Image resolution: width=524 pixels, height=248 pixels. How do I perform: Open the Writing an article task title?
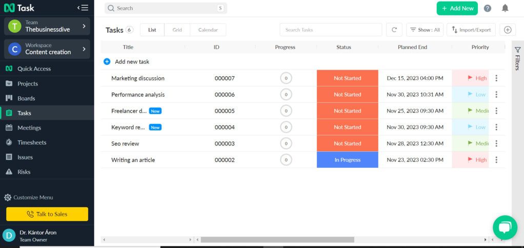click(133, 160)
